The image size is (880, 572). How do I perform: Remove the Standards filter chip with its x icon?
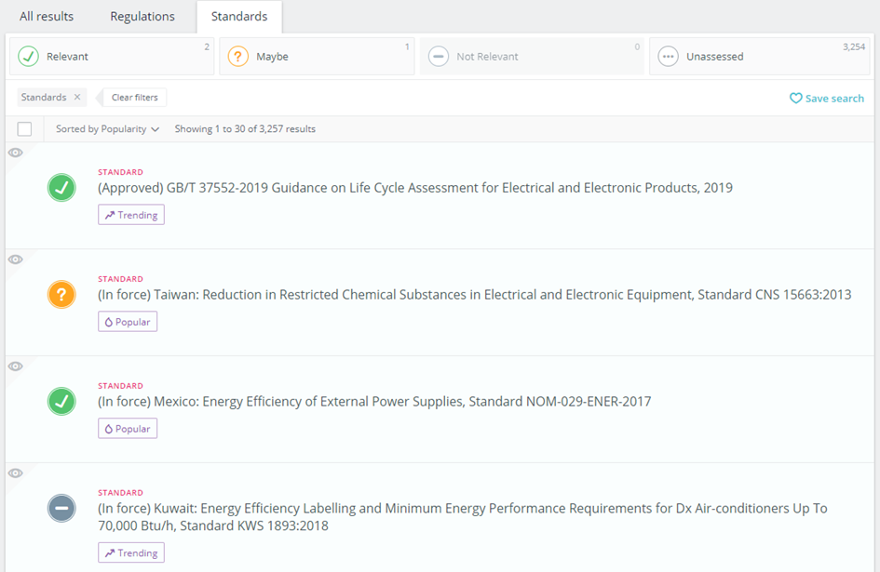point(77,97)
